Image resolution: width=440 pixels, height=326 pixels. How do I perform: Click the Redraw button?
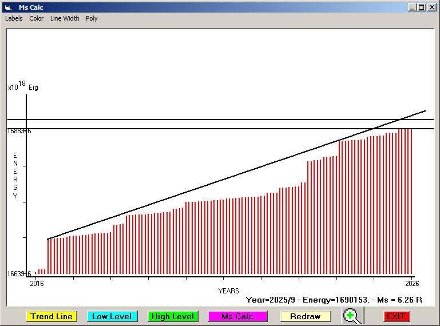click(x=305, y=316)
